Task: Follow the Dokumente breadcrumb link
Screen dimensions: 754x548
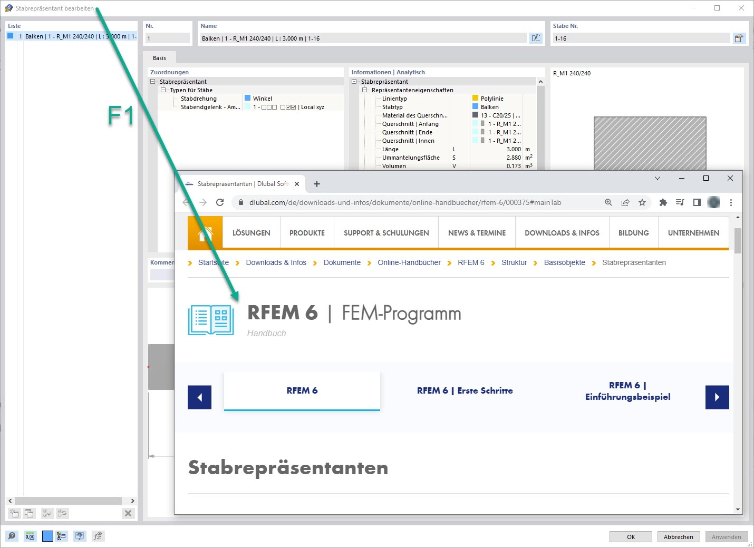Action: (342, 262)
